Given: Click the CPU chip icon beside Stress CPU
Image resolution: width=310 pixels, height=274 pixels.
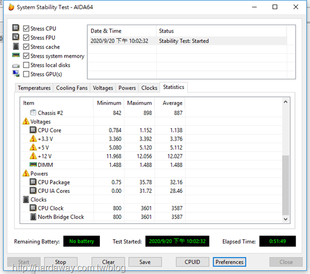Looking at the screenshot, I should pyautogui.click(x=16, y=28).
